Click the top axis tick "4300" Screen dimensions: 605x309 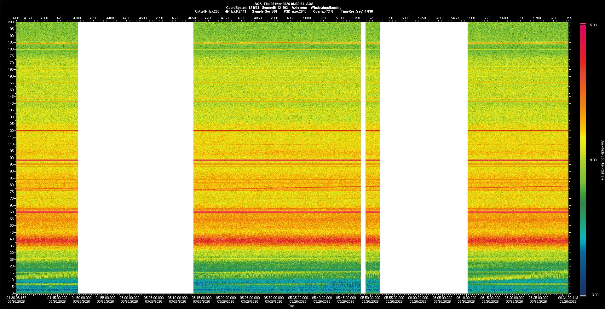coord(77,18)
